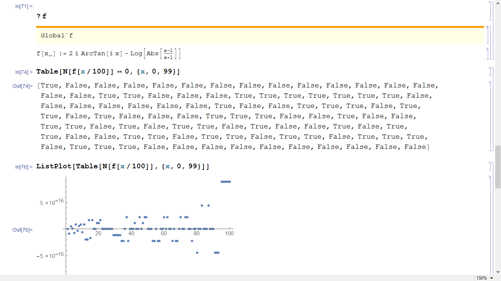Click the Out[76]= cell label
The height and width of the screenshot is (281, 501).
(x=22, y=230)
